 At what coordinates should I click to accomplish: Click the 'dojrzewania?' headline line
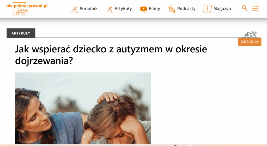(44, 60)
